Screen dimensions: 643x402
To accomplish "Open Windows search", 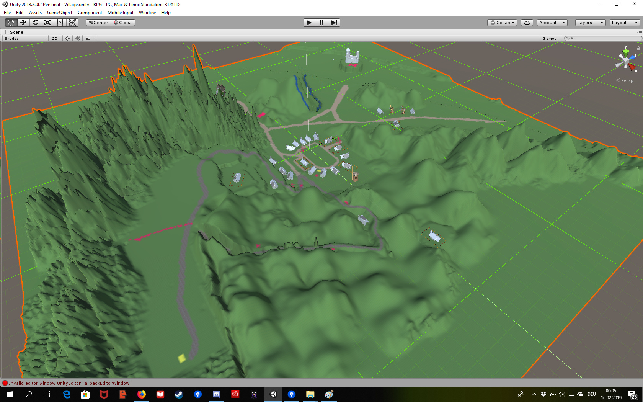I will pyautogui.click(x=29, y=394).
